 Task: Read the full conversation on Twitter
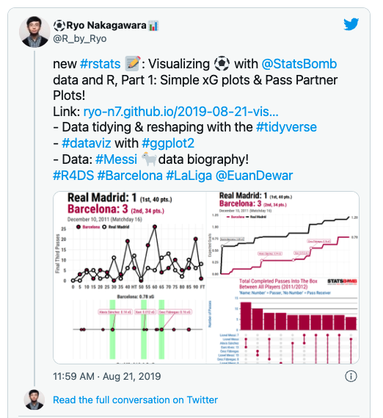point(135,400)
